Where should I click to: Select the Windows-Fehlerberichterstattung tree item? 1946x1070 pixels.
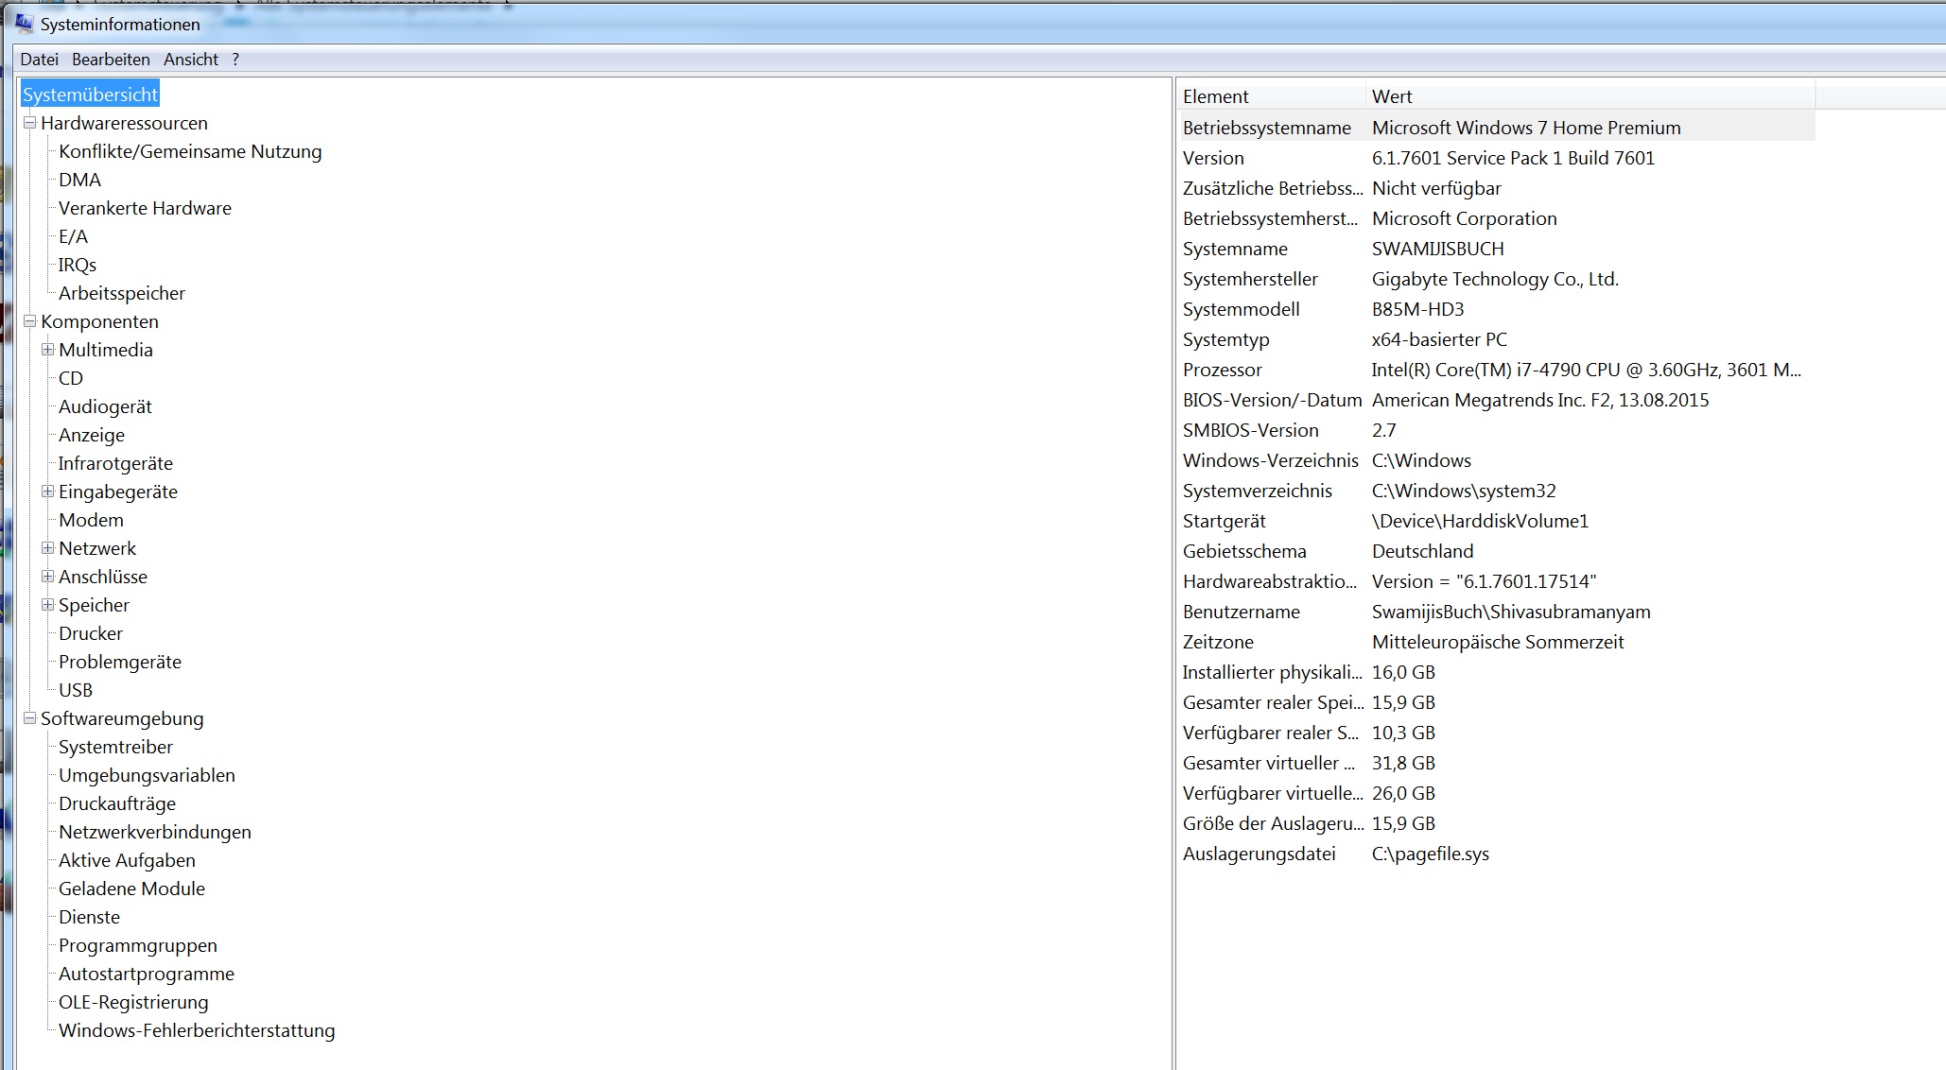197,1030
